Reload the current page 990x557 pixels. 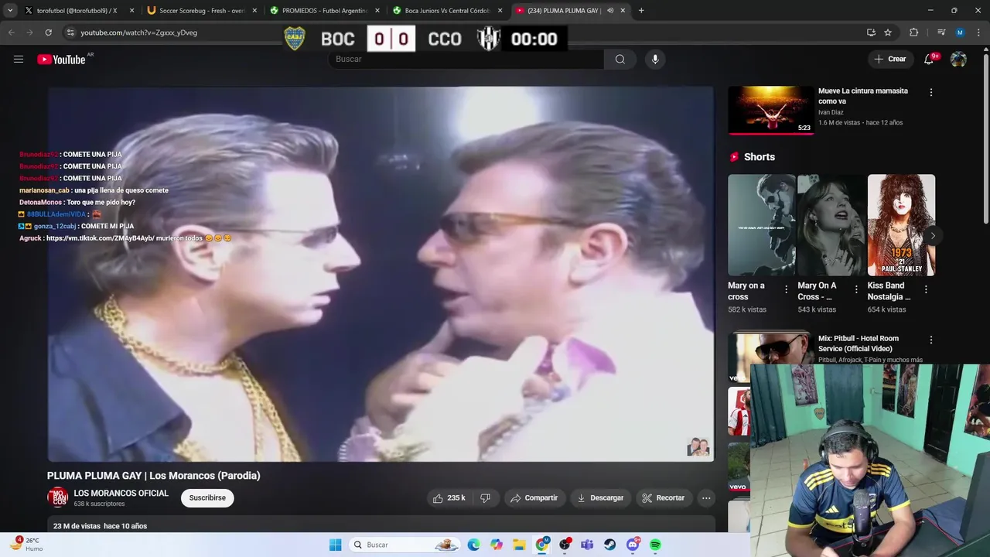click(48, 32)
